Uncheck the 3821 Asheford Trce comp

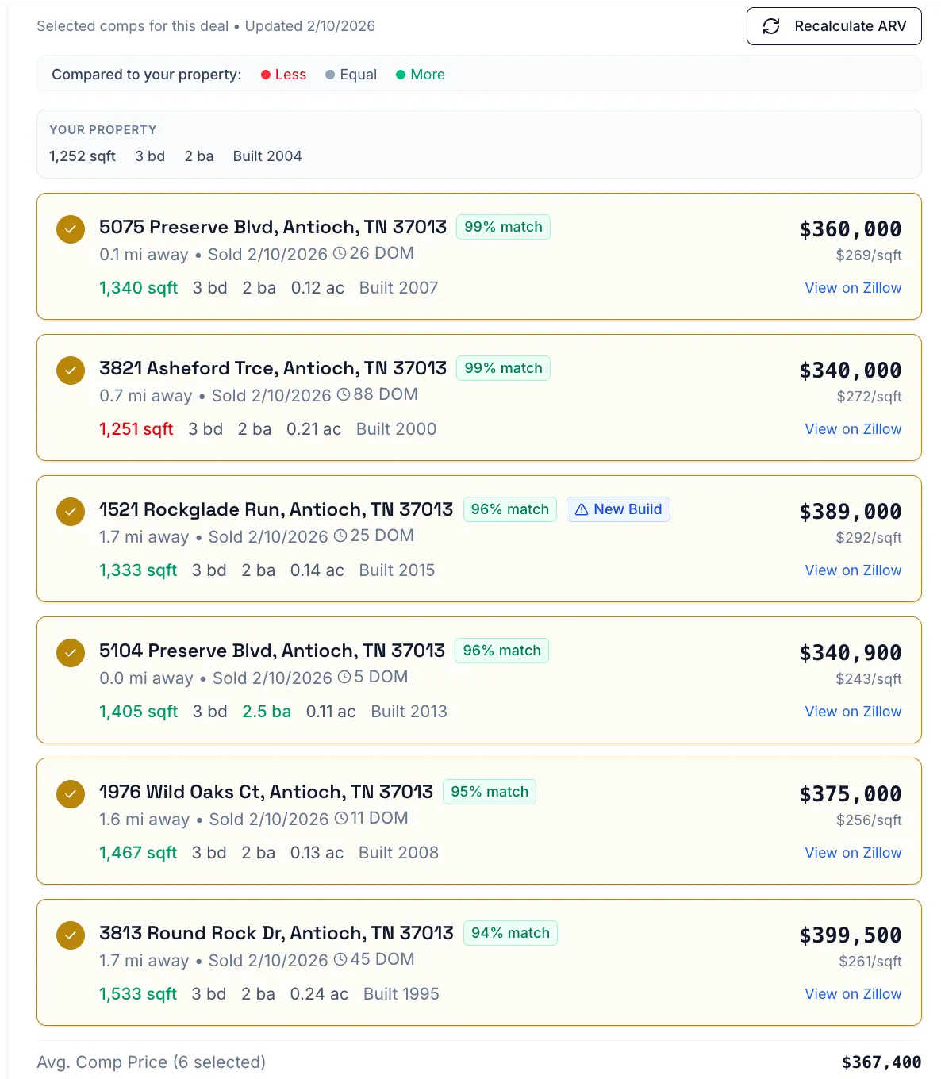tap(71, 371)
